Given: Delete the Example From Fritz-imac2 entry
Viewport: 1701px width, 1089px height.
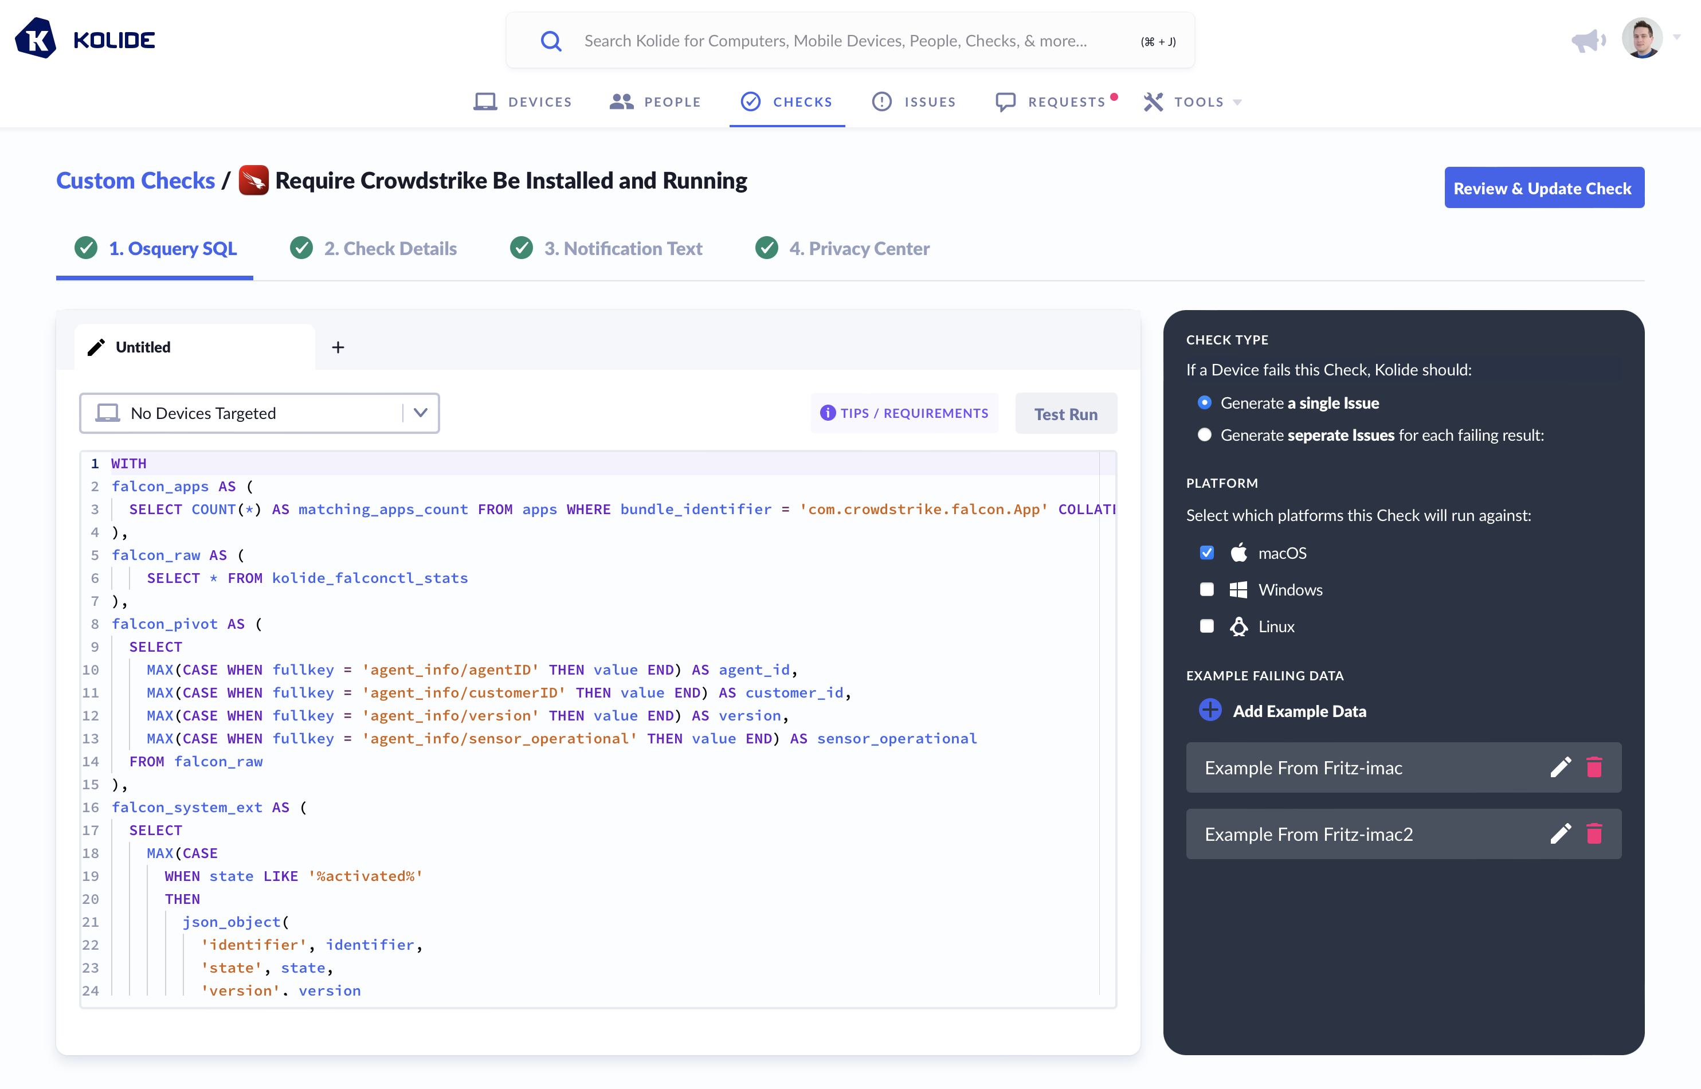Looking at the screenshot, I should (1594, 834).
